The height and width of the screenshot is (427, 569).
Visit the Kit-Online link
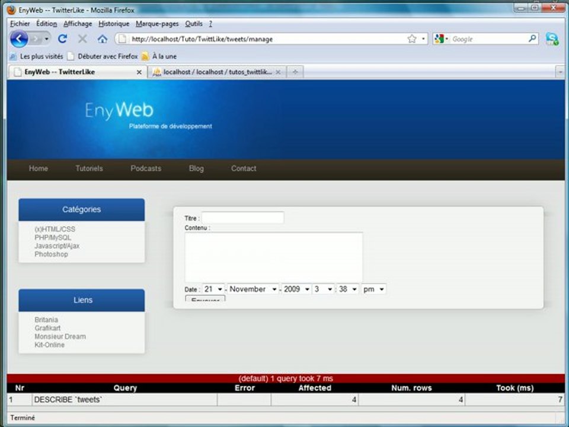point(49,345)
